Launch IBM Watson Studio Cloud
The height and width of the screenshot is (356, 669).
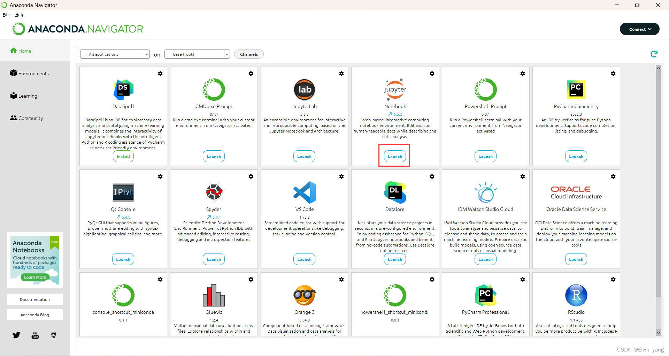pos(486,259)
